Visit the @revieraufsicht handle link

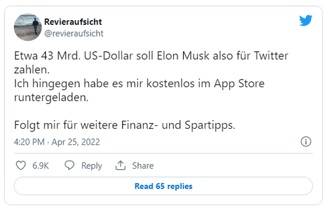coord(74,33)
